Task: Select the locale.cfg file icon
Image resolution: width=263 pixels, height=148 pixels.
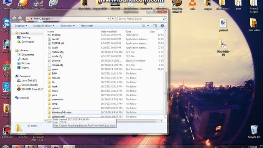Action: tap(49, 56)
